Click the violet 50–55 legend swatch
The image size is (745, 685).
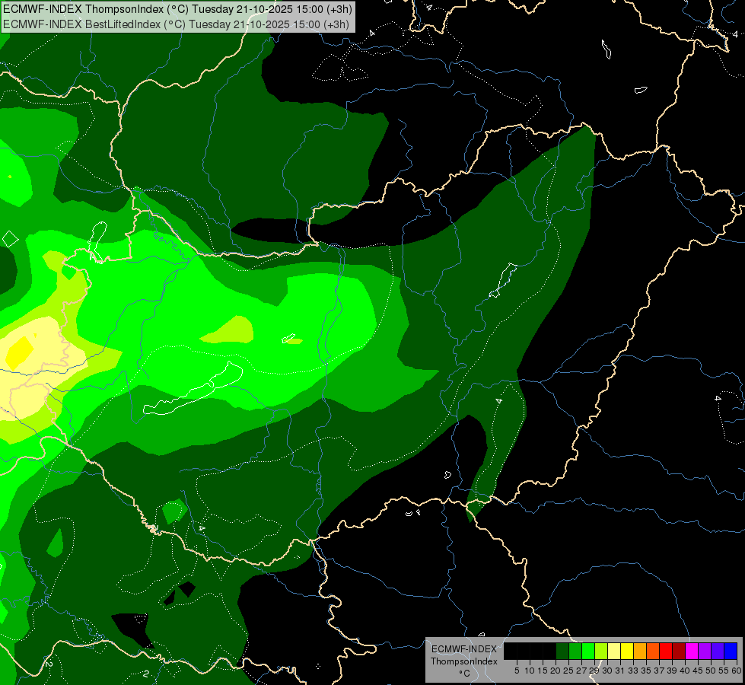click(718, 651)
